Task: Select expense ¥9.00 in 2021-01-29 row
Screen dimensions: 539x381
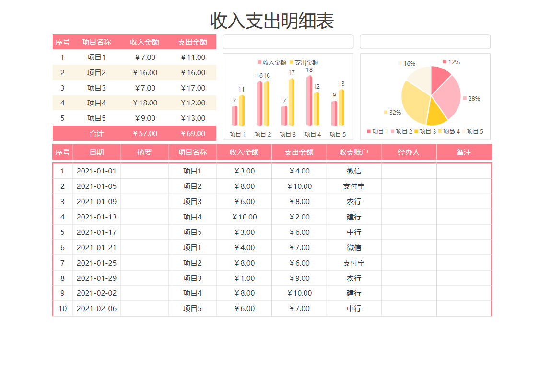Action: coord(299,278)
